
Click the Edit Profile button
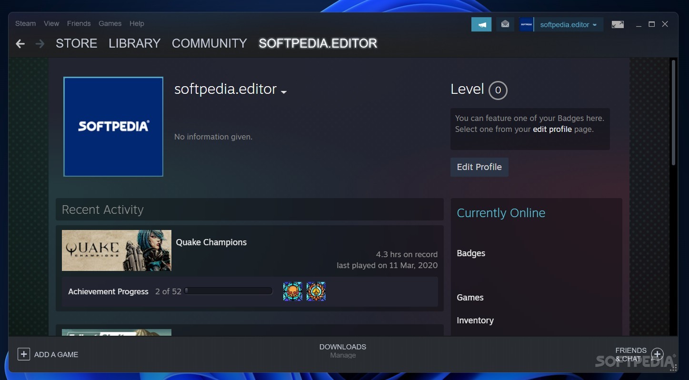(x=479, y=167)
